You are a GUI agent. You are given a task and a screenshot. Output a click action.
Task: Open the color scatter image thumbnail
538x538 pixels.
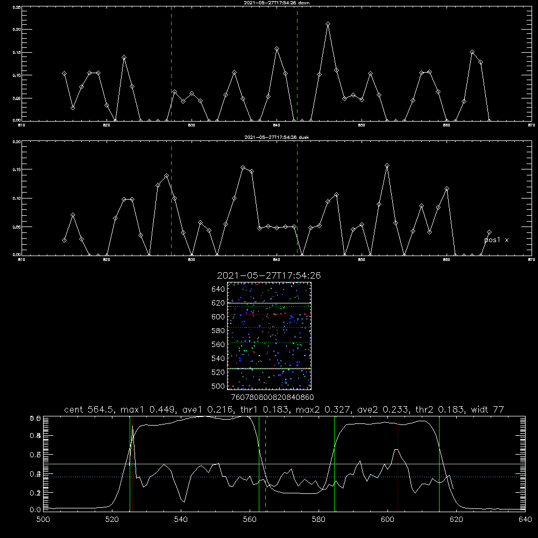click(x=269, y=336)
